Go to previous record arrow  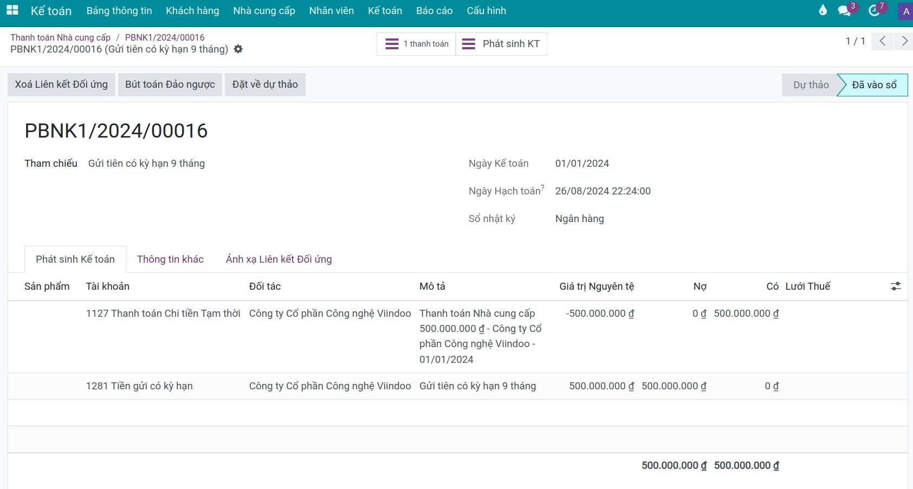883,41
